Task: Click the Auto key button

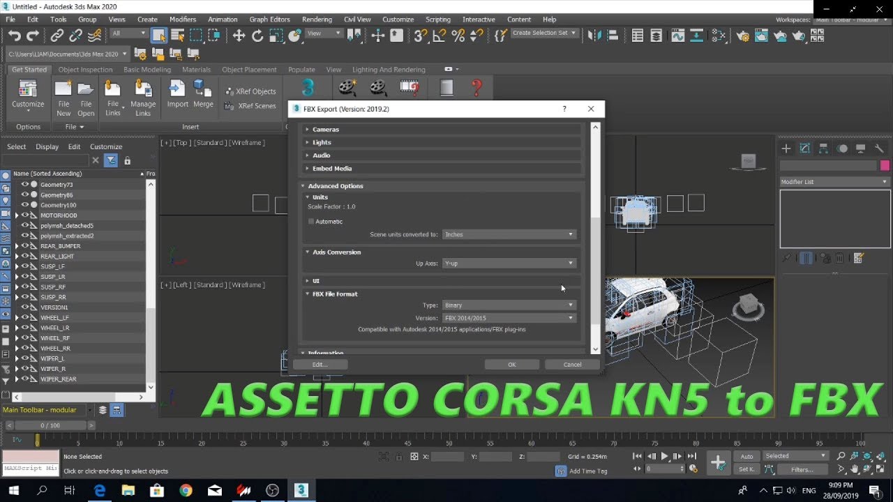Action: coord(746,457)
